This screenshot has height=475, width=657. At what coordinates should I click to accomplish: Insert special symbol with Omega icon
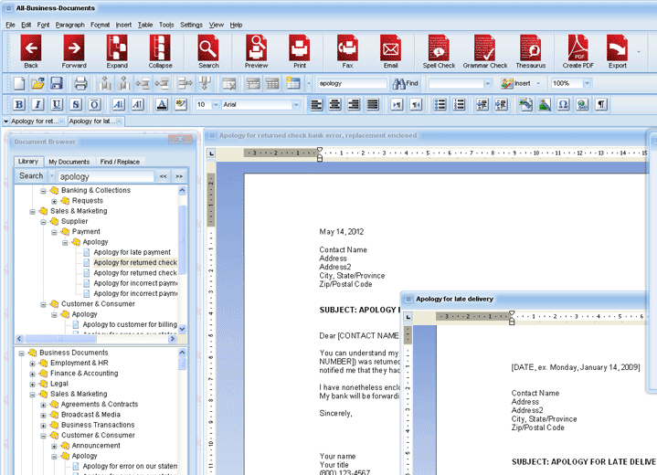(x=563, y=104)
